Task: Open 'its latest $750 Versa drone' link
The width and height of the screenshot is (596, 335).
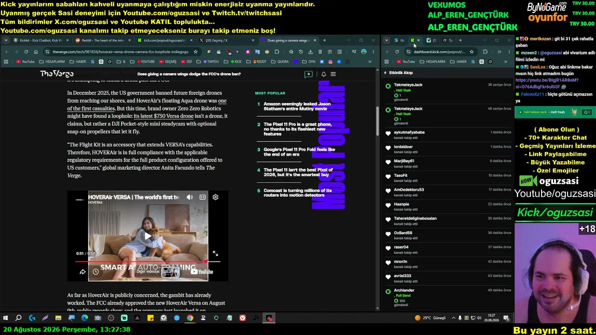Action: [163, 116]
